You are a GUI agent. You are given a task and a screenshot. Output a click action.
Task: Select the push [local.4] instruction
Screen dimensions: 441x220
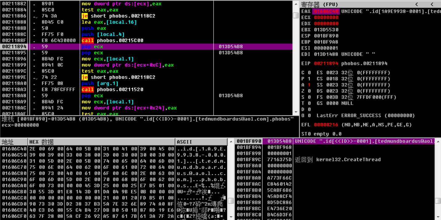[146, 34]
